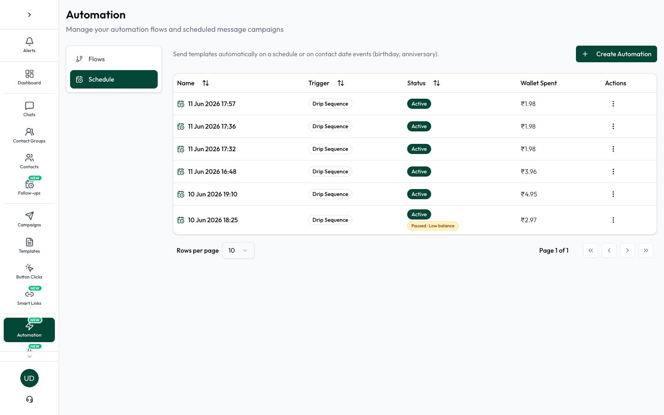The height and width of the screenshot is (415, 664).
Task: Open actions menu for 11 Jun 2026 16:48
Action: 613,172
